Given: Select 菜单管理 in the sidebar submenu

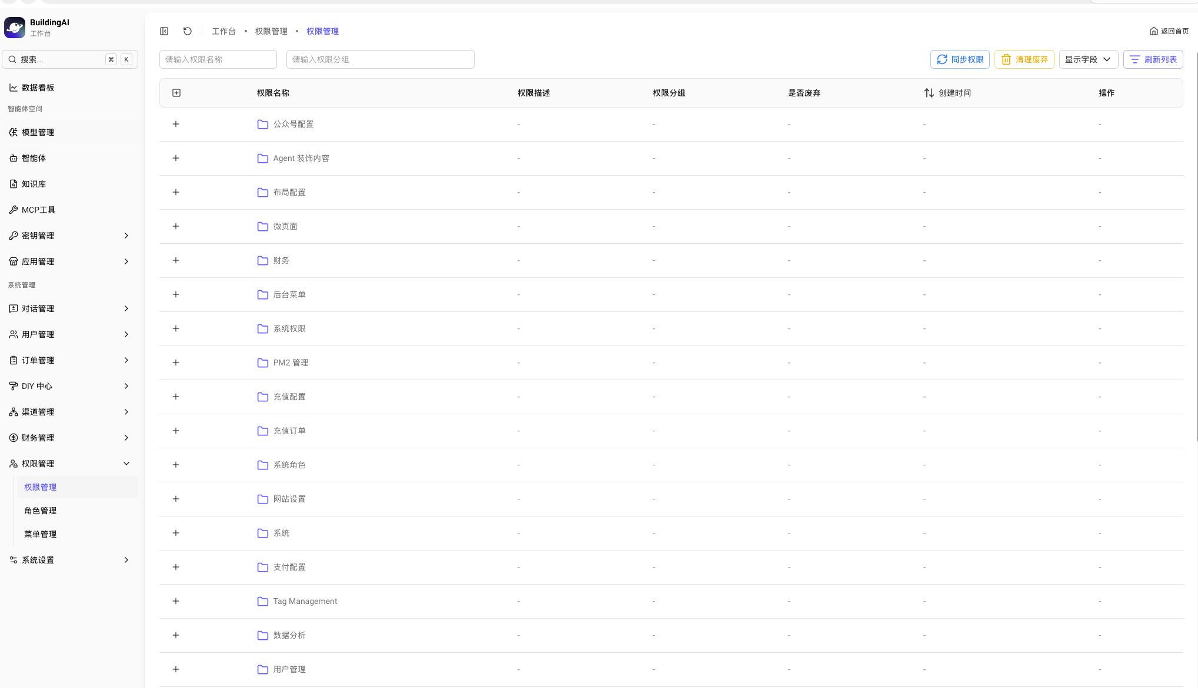Looking at the screenshot, I should pos(41,534).
